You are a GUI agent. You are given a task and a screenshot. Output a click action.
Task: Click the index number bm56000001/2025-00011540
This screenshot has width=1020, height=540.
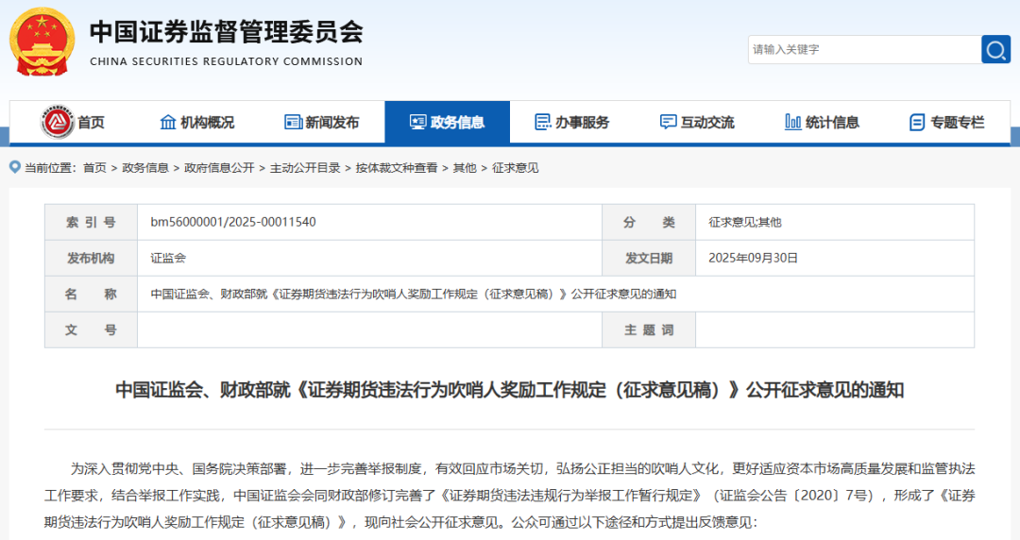(233, 222)
